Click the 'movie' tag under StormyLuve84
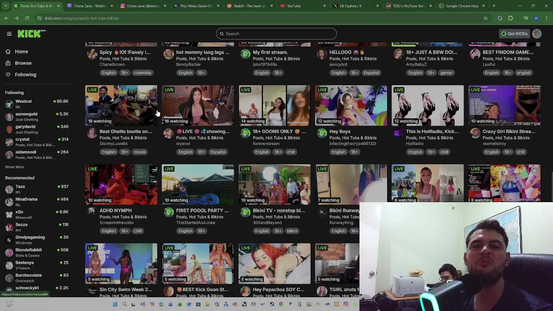 pos(139,152)
